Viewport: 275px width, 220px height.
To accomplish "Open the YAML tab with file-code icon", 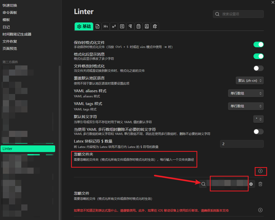I will pos(97,26).
